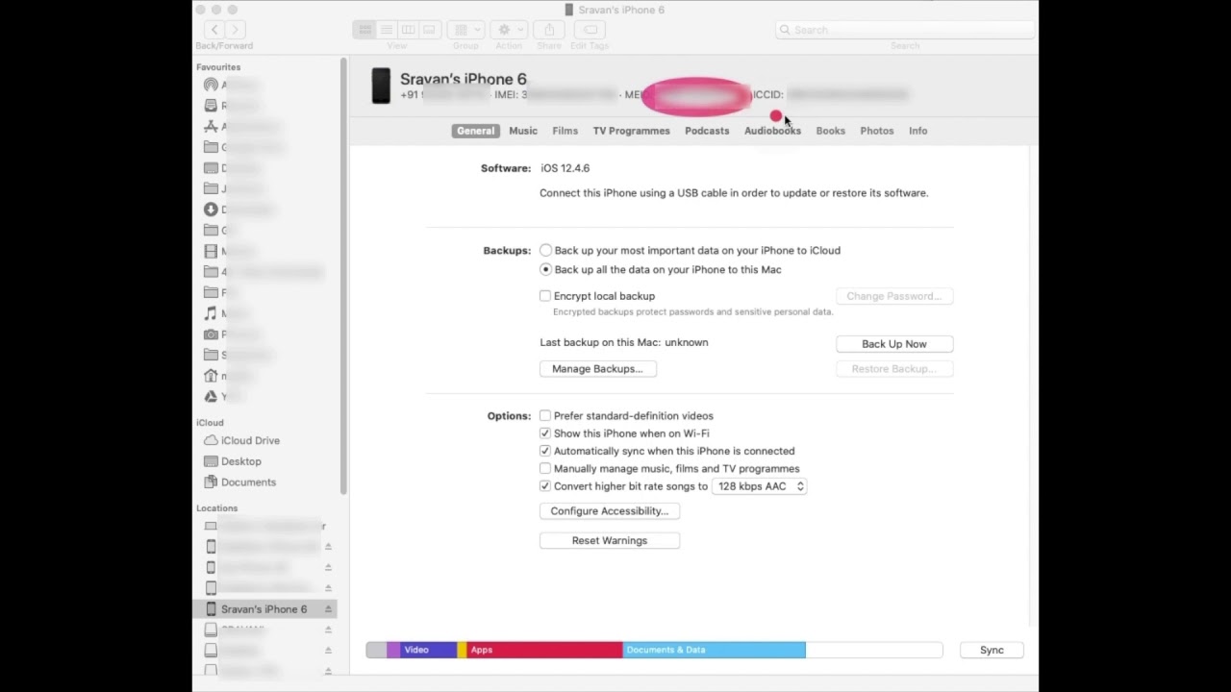Click the Reset Warnings button
1231x692 pixels.
(x=610, y=540)
